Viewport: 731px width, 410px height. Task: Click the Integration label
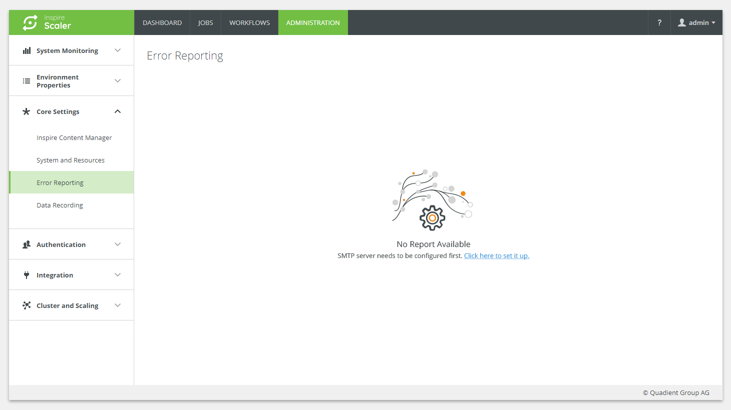pos(55,275)
